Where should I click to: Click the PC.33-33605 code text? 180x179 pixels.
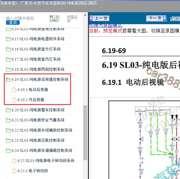pos(55,19)
